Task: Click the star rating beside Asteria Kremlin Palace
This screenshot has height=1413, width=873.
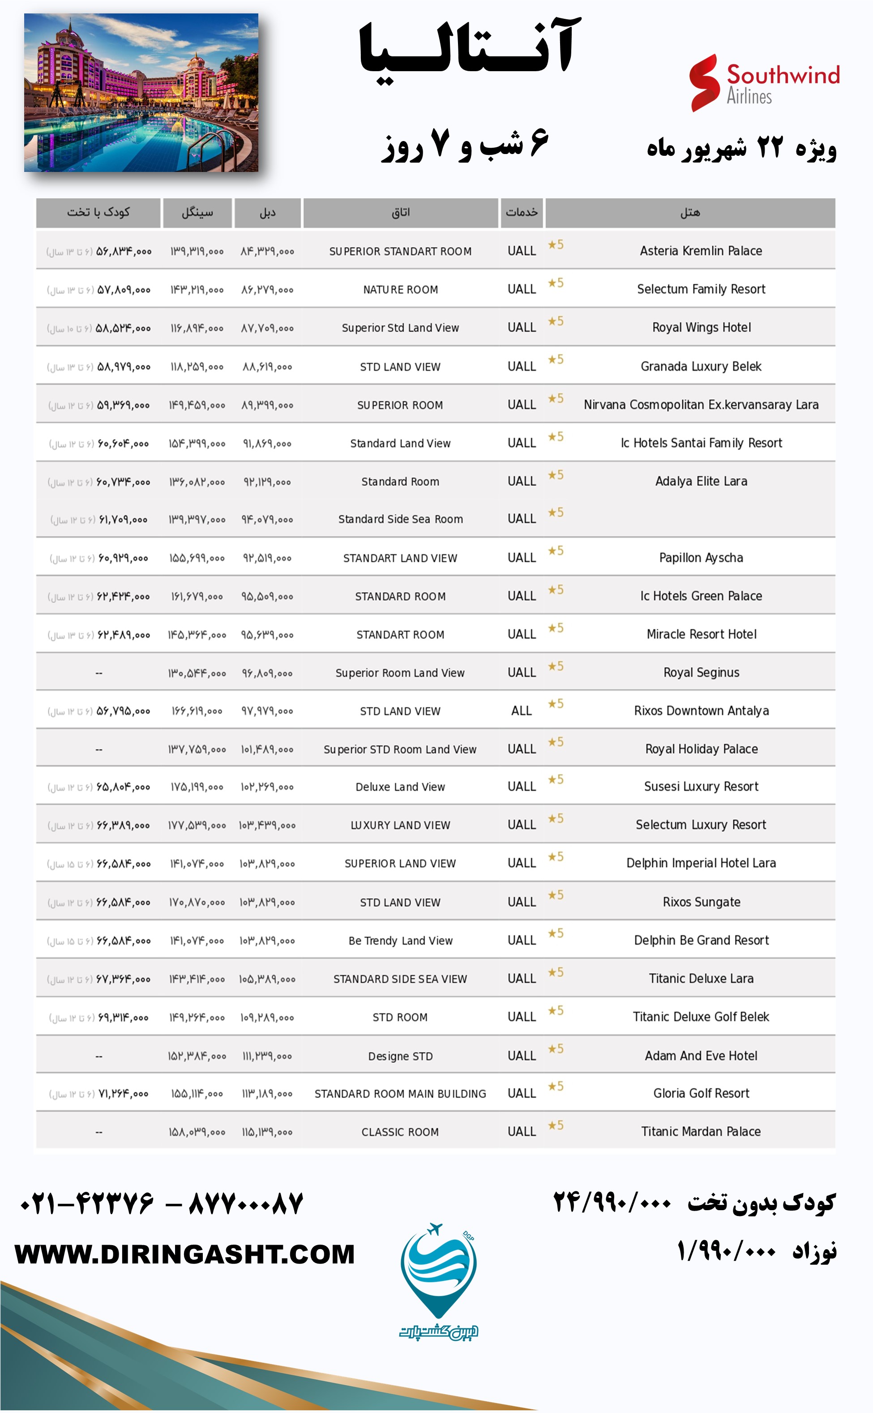Action: point(556,245)
